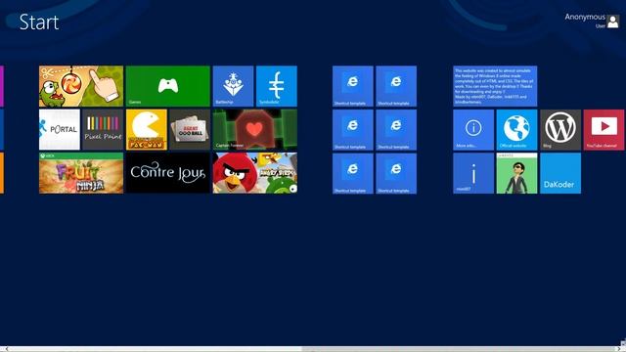Open the WordPress Blog tile
This screenshot has height=352, width=626.
coord(560,130)
